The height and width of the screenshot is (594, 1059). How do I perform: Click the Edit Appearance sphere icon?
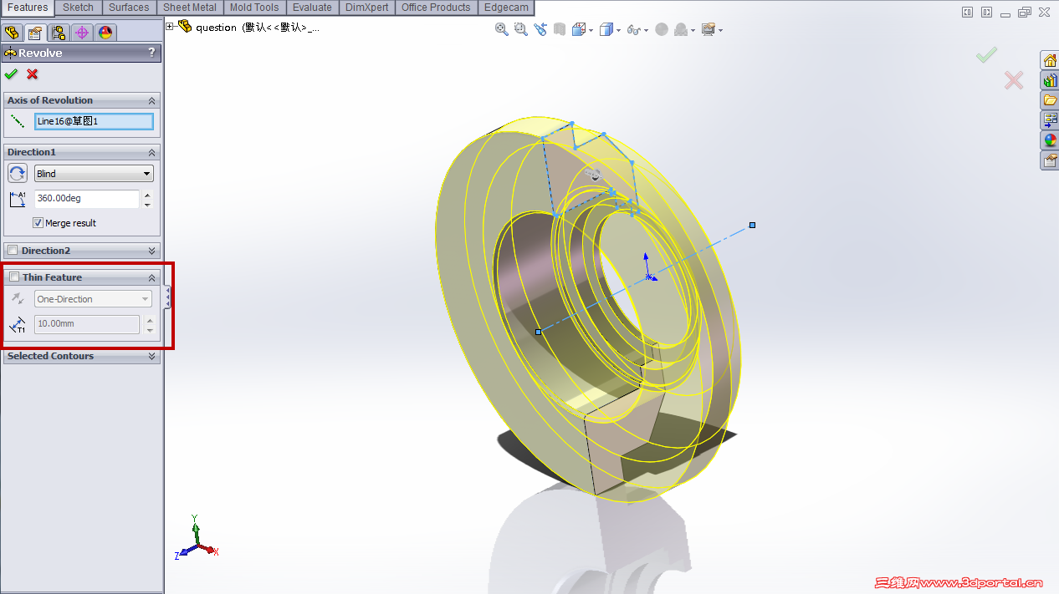(662, 29)
